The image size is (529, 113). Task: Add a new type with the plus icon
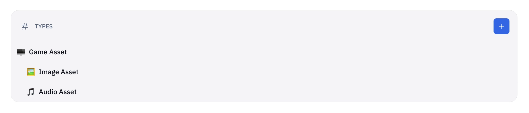(x=501, y=26)
